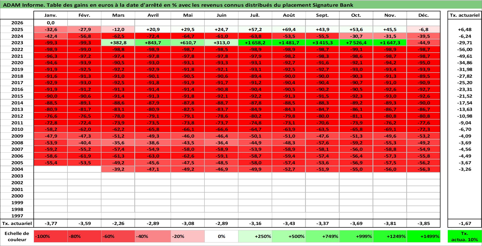Select the +313,0 cell in June 2023
482x246 pixels.
221,43
